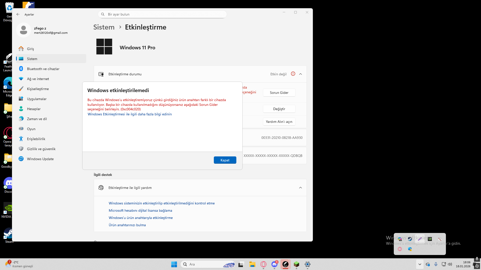Open Microsoft hesabını dijital lisansa bağlama link
The image size is (481, 270).
[x=140, y=210]
